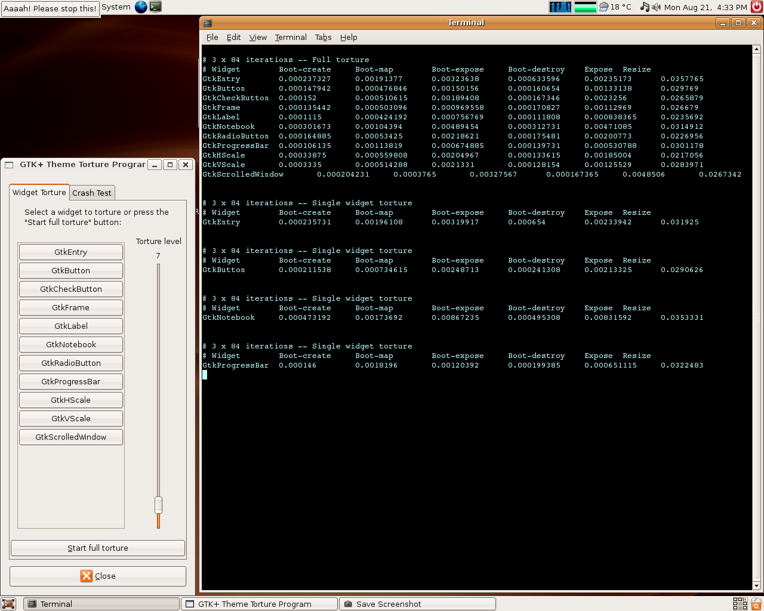Click Start full torture button
This screenshot has height=611, width=764.
pyautogui.click(x=98, y=548)
